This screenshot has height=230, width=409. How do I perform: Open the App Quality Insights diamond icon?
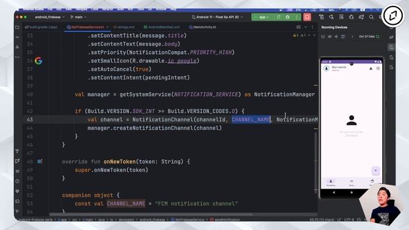[17, 191]
